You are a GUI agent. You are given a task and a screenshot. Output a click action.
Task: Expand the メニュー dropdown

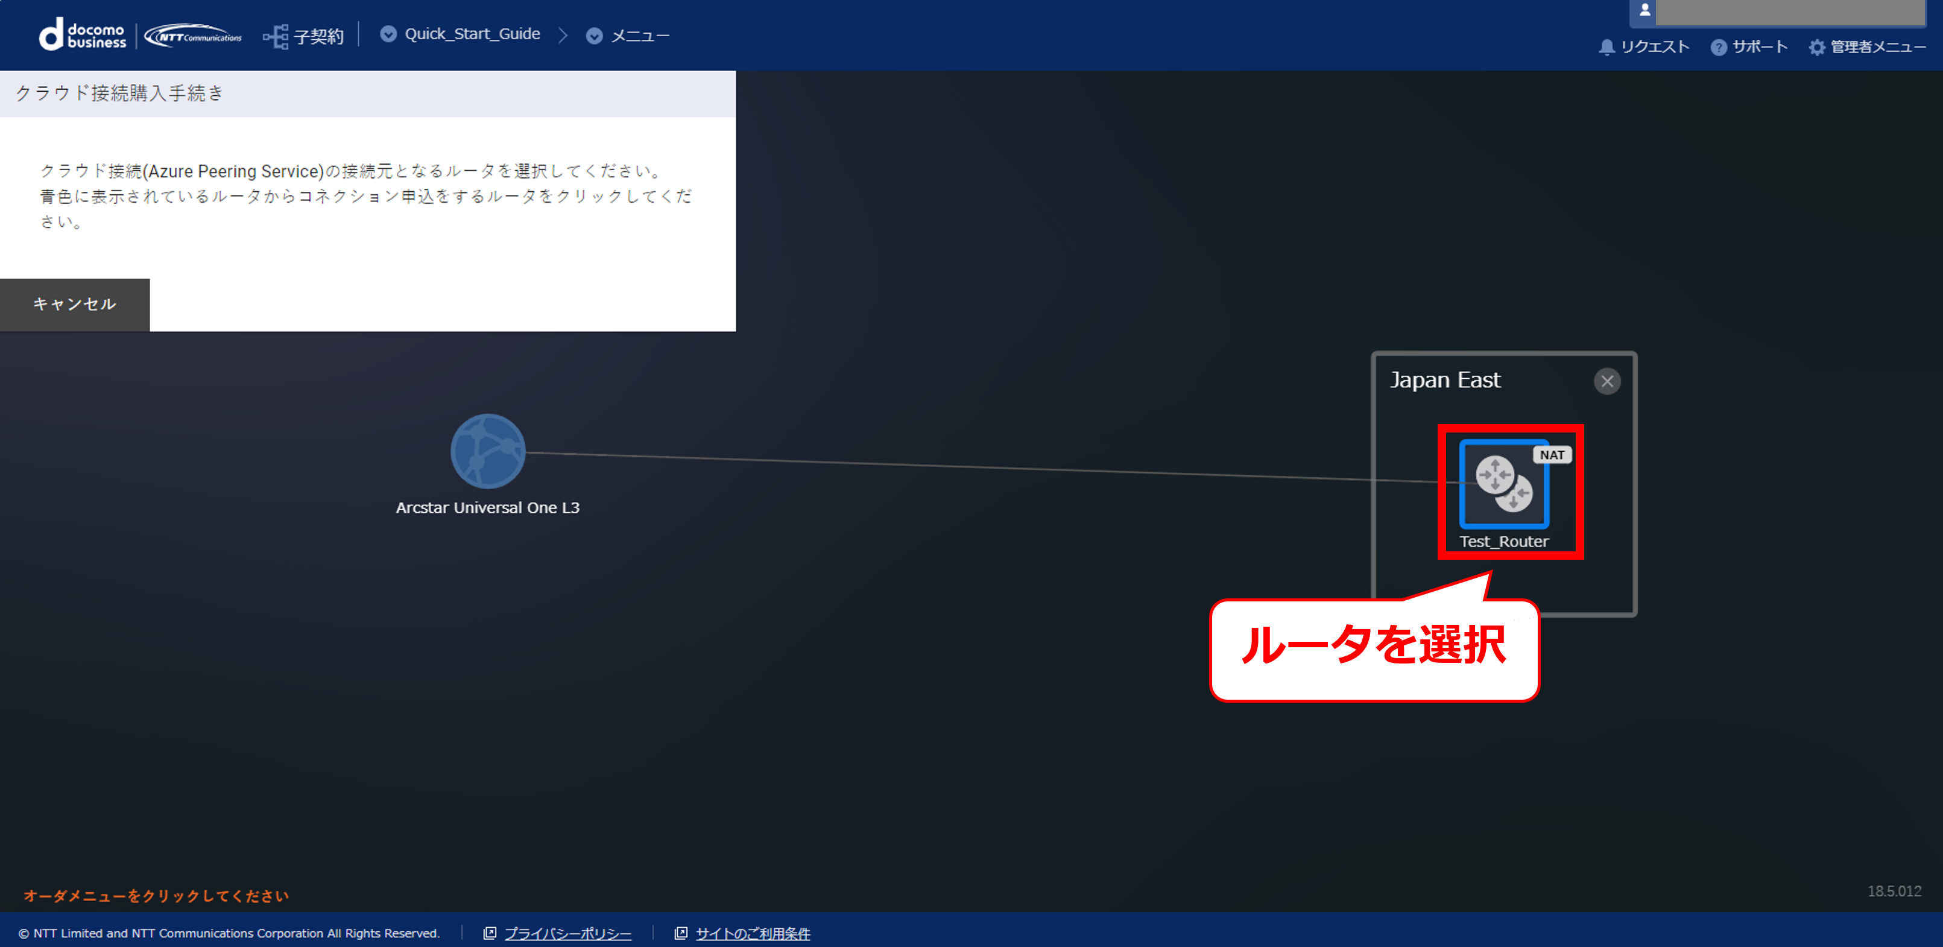[593, 36]
